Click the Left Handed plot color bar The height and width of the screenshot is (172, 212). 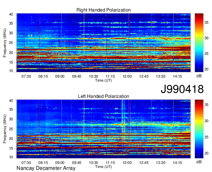pyautogui.click(x=199, y=129)
